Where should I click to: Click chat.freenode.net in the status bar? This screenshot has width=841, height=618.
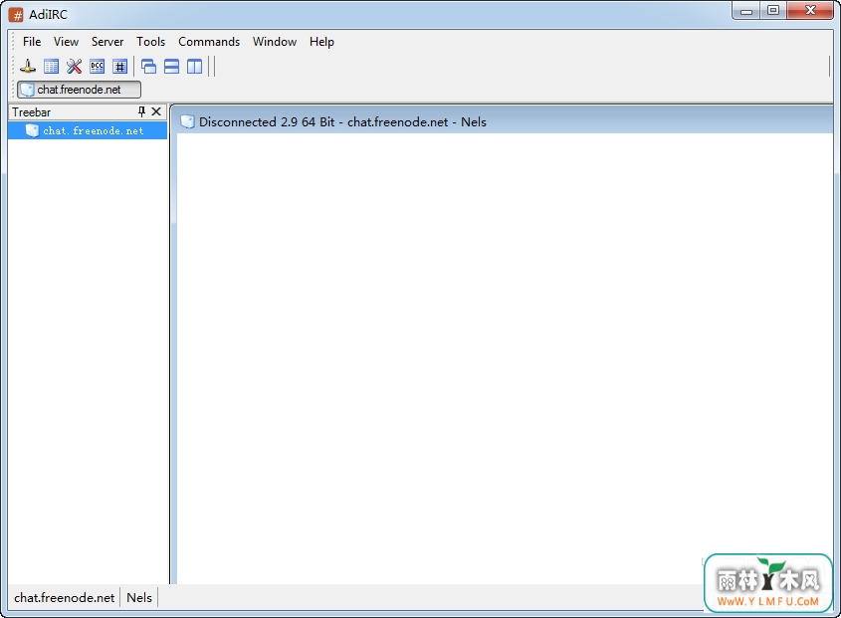[65, 598]
